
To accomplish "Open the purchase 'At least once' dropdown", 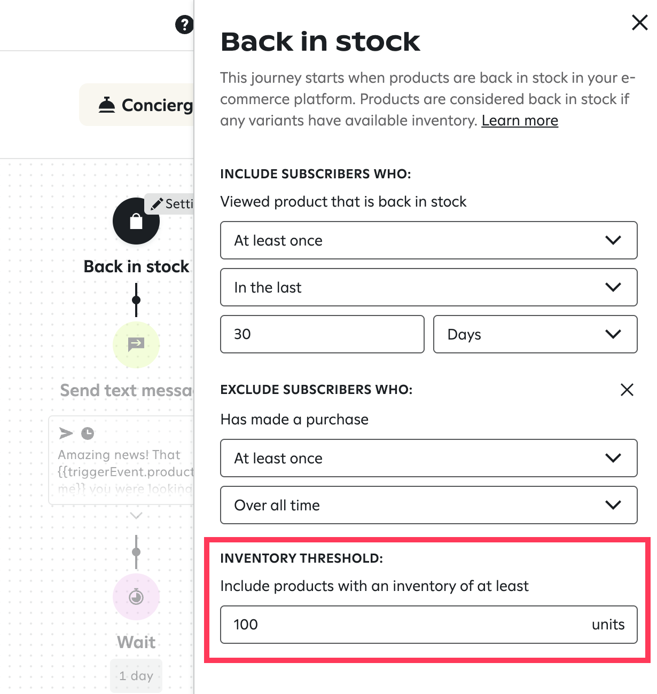I will (x=428, y=458).
